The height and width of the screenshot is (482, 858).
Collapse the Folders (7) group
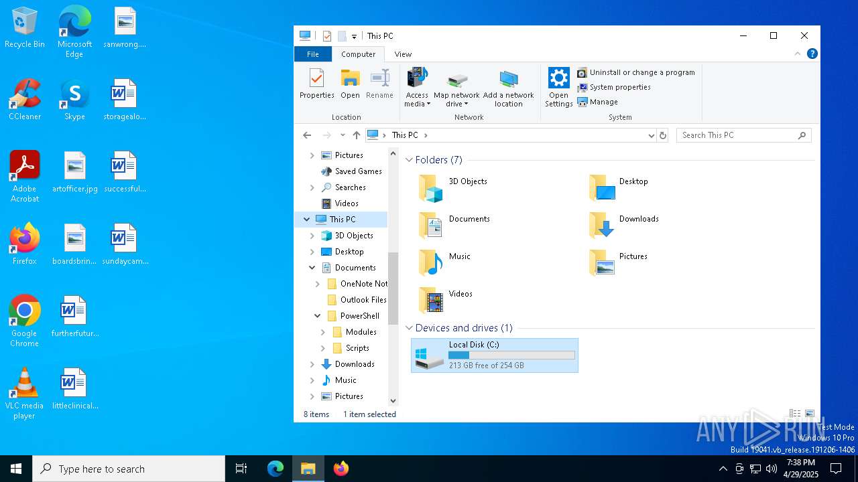pyautogui.click(x=409, y=160)
